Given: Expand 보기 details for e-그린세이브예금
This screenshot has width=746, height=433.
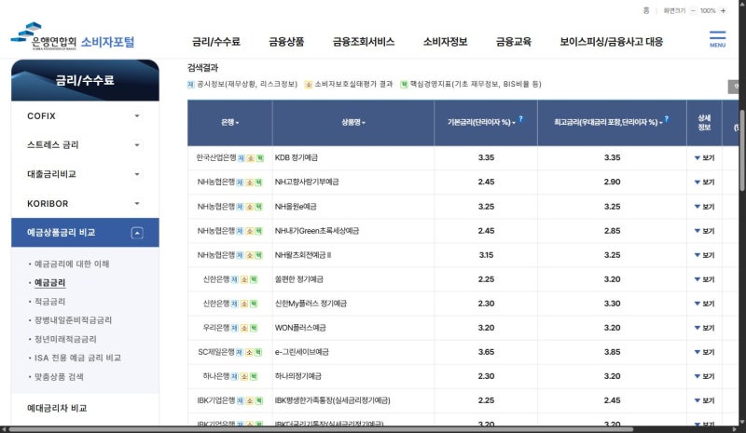Looking at the screenshot, I should click(x=704, y=352).
